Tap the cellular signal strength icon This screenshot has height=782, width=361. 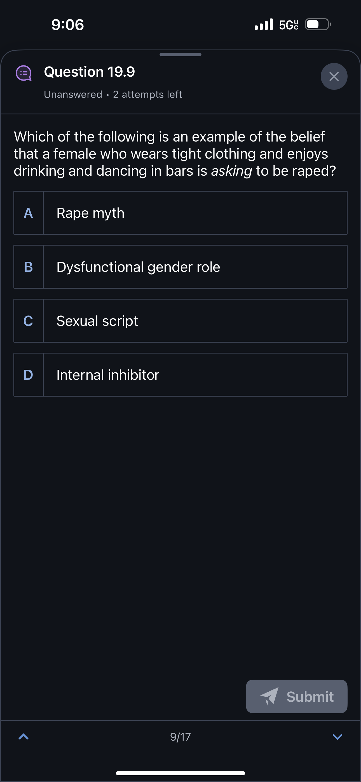point(263,24)
